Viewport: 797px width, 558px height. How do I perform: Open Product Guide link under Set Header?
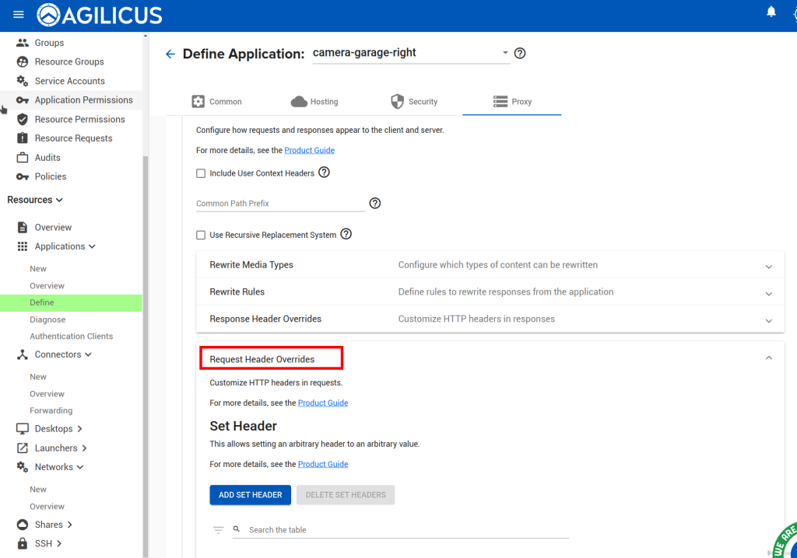click(x=323, y=464)
